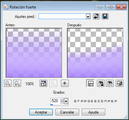Fit the image to the preview window
The height and width of the screenshot is (120, 129).
pos(43,83)
